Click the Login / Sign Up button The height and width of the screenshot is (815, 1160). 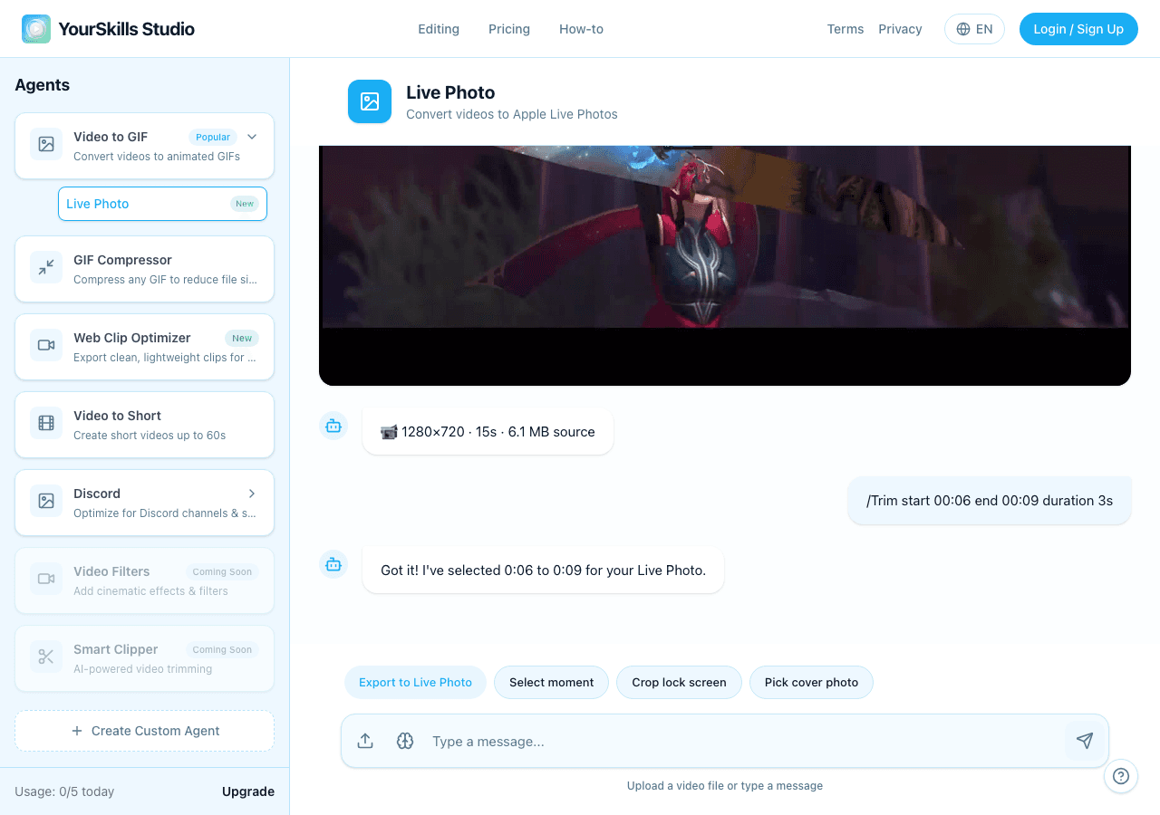pyautogui.click(x=1078, y=29)
